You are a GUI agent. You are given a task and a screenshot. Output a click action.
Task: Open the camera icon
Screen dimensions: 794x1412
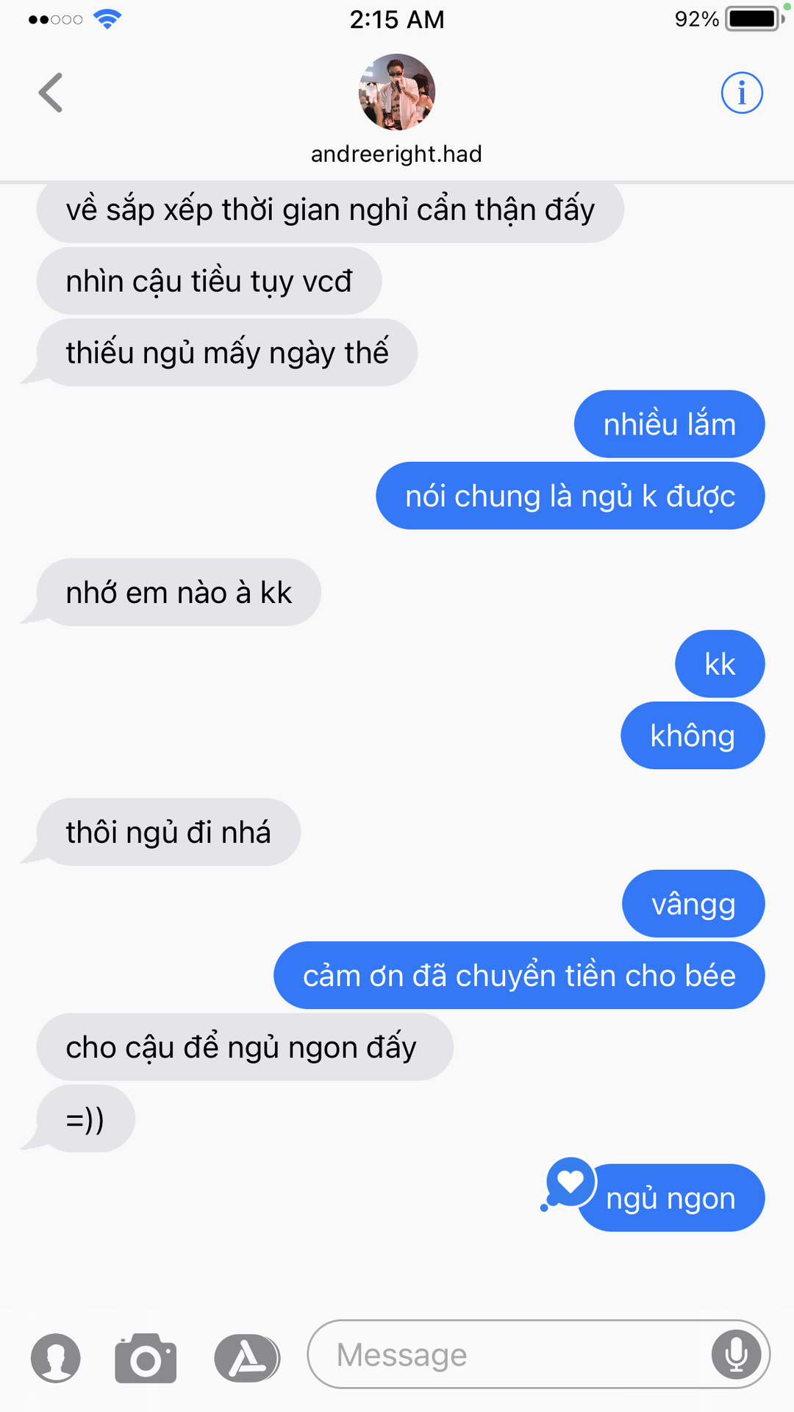(146, 1358)
